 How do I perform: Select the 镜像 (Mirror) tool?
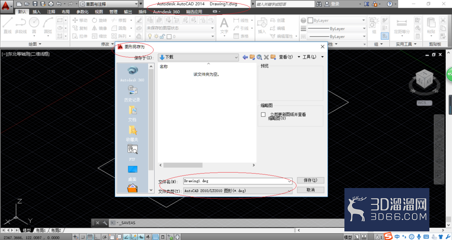(99, 28)
